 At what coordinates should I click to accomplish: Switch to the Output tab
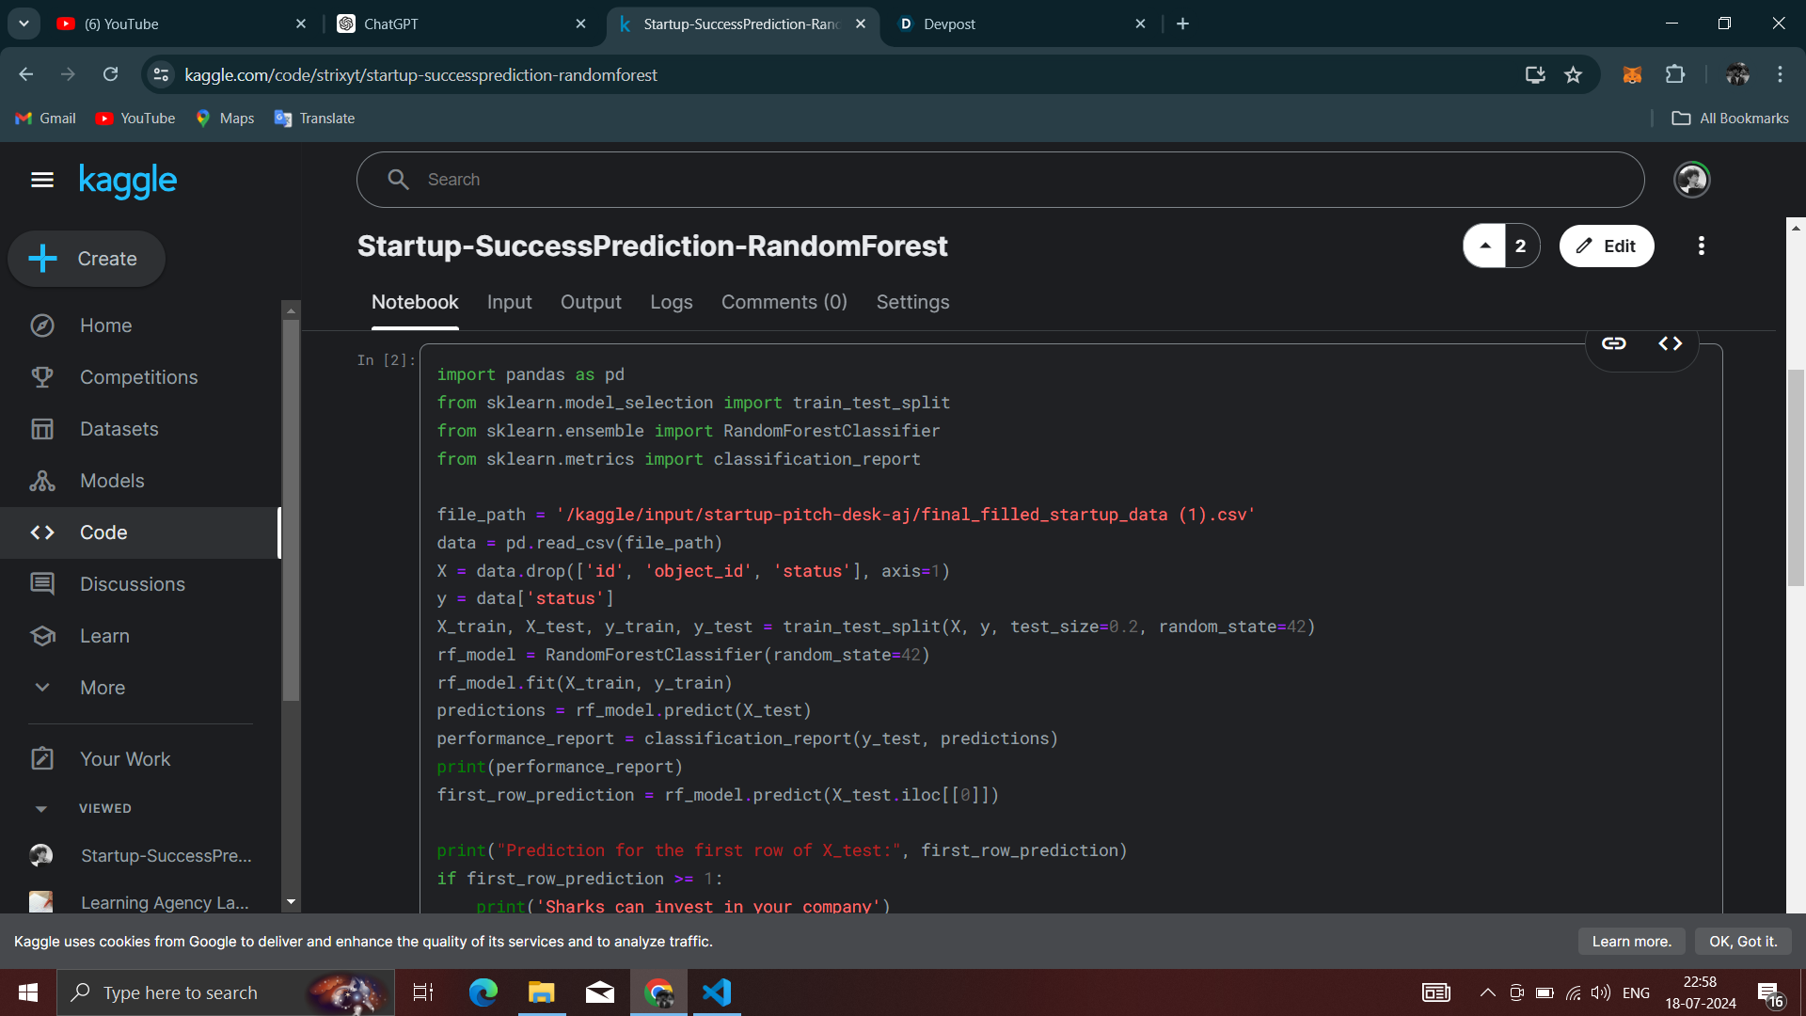pos(591,302)
